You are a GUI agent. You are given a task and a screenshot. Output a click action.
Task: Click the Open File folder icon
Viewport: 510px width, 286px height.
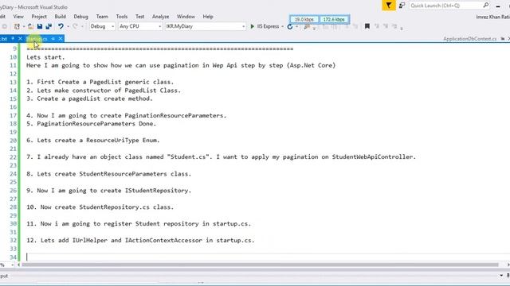point(30,26)
